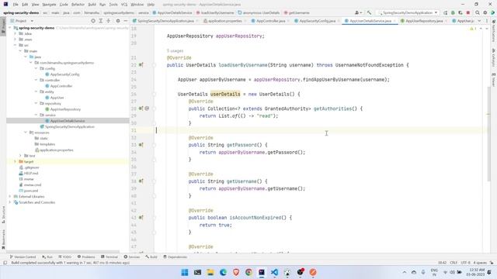Click the tool windows quick-access icon in status bar

5,263
